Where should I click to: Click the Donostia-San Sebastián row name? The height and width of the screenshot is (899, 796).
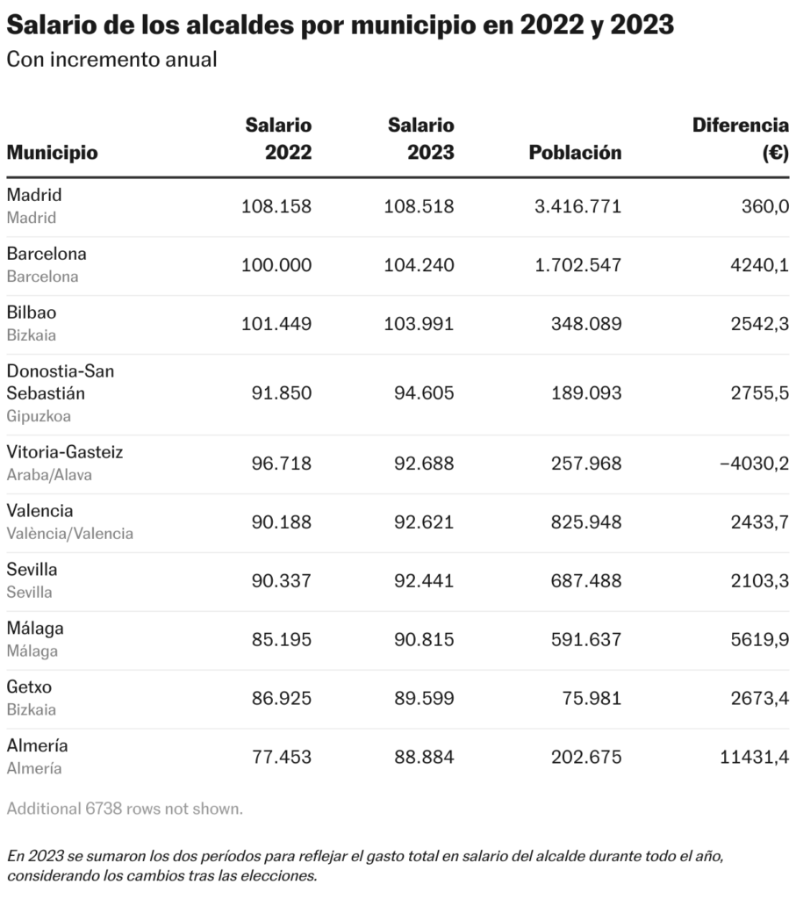[60, 382]
